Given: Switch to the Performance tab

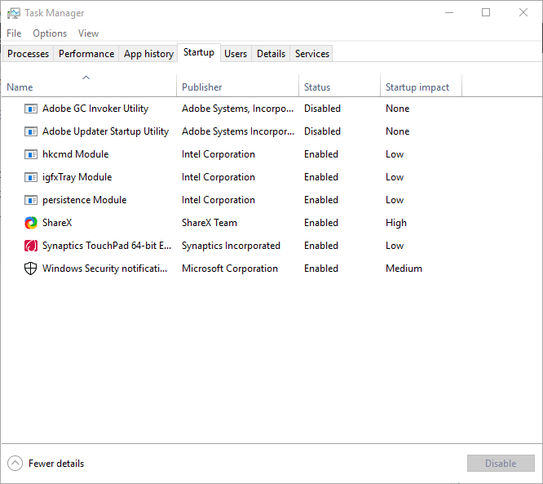Looking at the screenshot, I should click(86, 54).
